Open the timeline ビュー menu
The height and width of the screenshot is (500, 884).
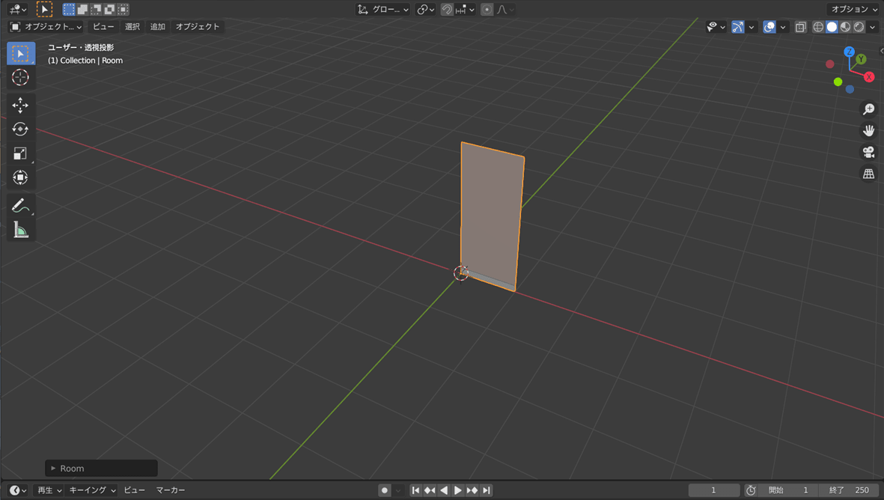tap(134, 490)
